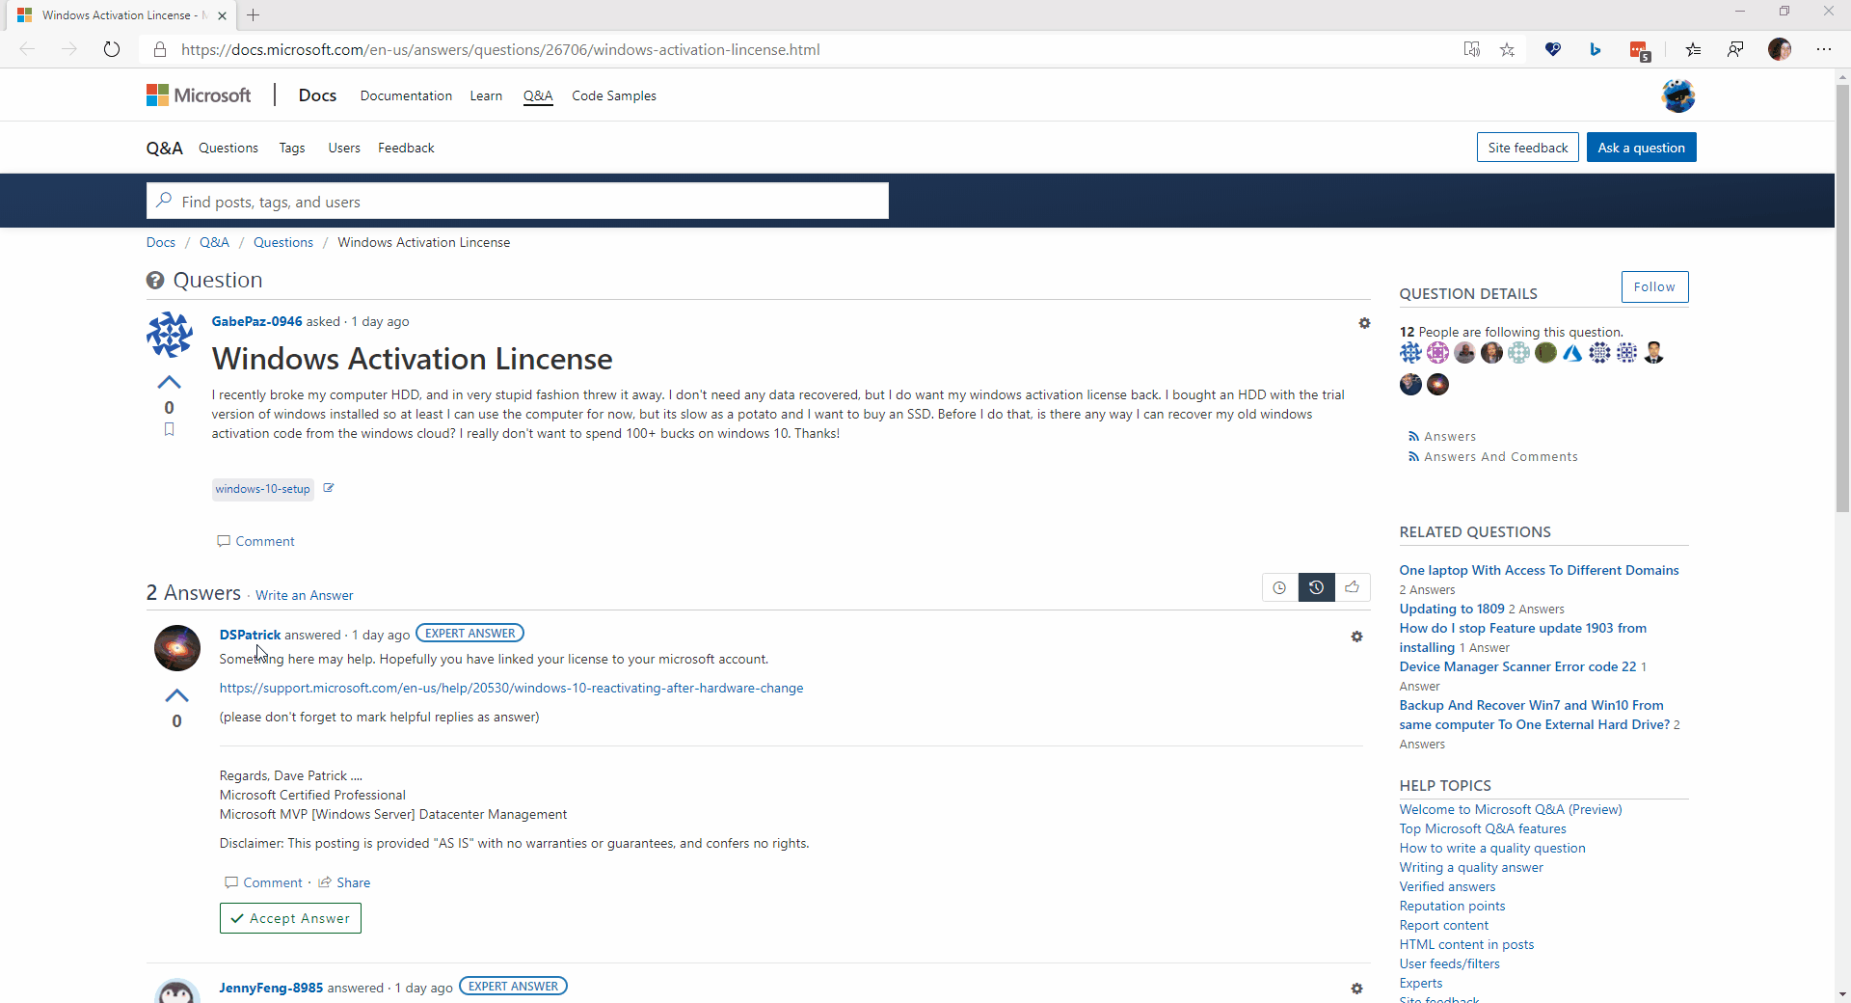Comment on DSPatrick's answer
This screenshot has height=1003, width=1851.
click(264, 882)
